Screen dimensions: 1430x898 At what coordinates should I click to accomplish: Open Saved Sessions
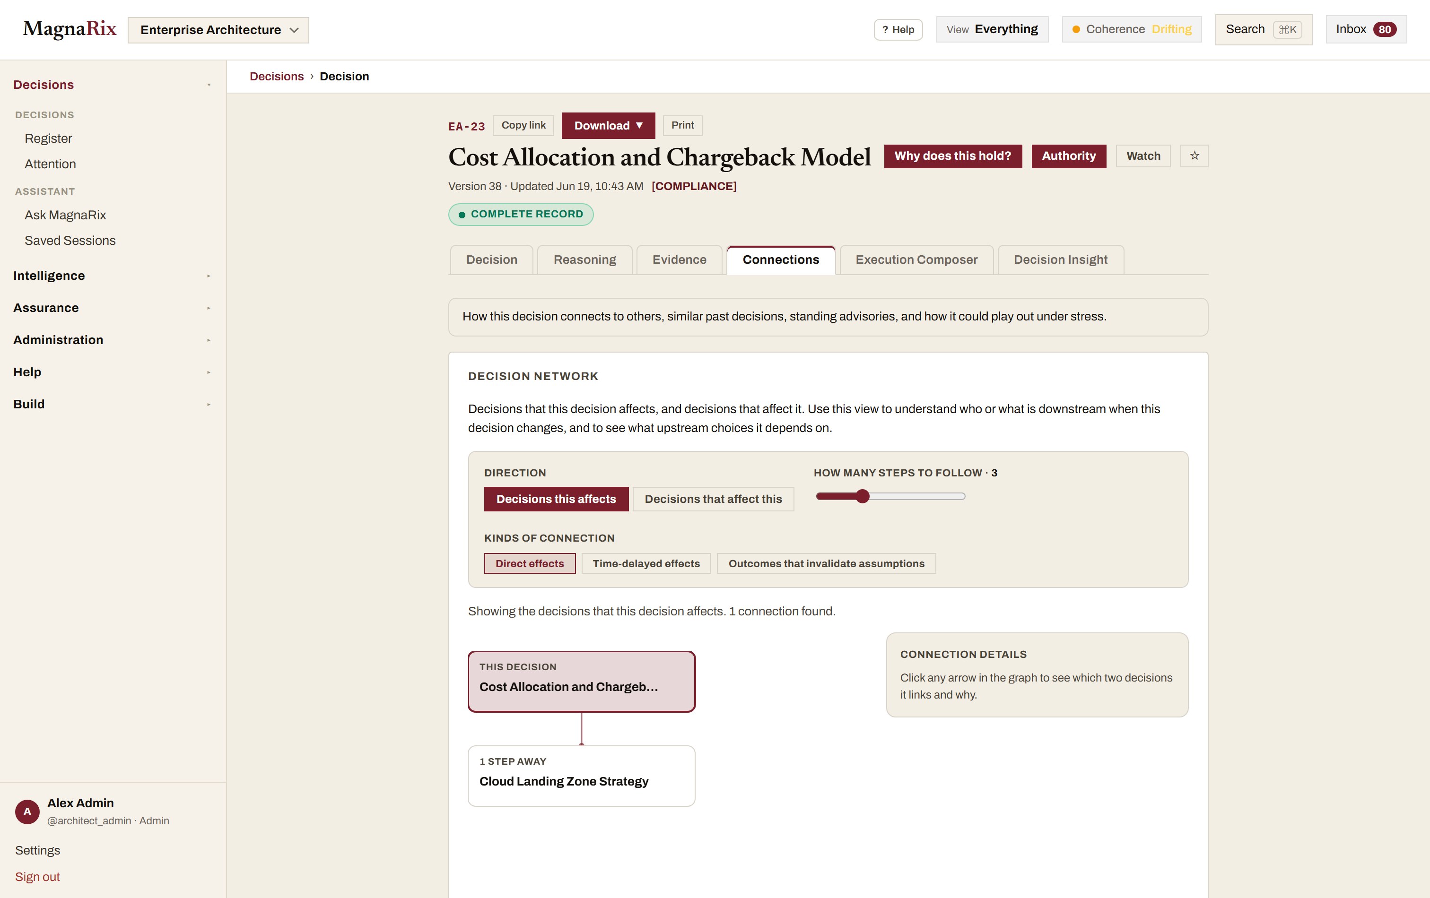70,241
